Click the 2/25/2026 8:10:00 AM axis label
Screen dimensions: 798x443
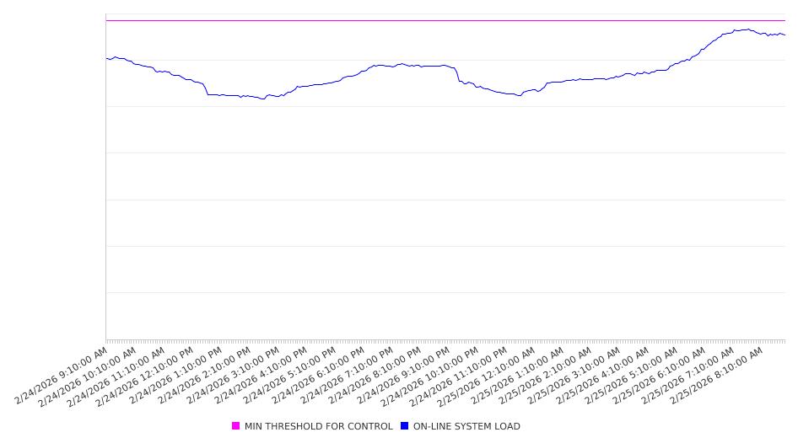tap(717, 375)
